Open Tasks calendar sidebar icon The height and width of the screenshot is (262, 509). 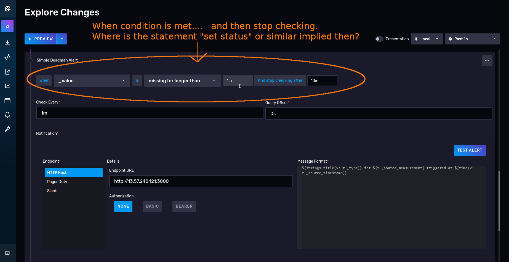[7, 100]
